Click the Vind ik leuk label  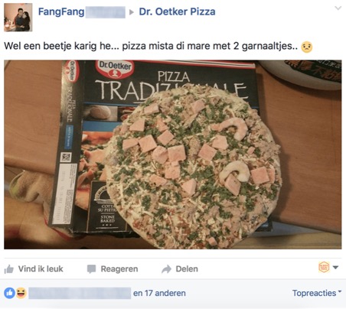pos(41,269)
